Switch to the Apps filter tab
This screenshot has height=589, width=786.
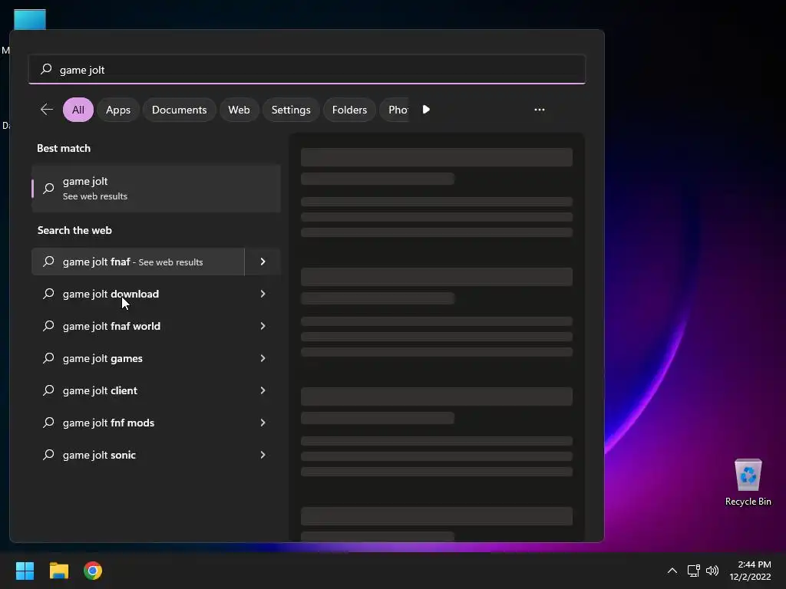click(x=118, y=110)
